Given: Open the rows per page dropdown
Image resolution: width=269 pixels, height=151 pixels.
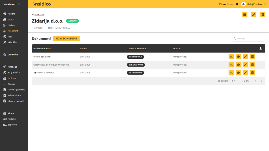Looking at the screenshot, I should 234,81.
